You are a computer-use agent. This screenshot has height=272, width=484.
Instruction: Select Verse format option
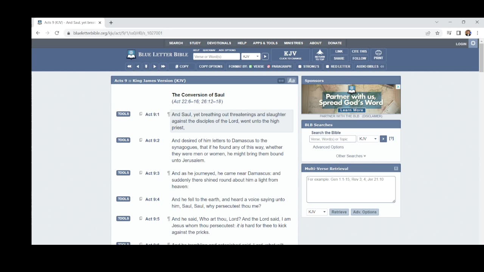click(x=256, y=66)
